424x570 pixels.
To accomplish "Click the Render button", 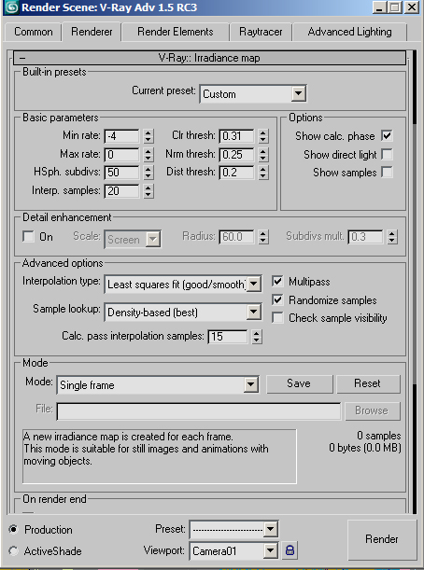I will (x=382, y=539).
